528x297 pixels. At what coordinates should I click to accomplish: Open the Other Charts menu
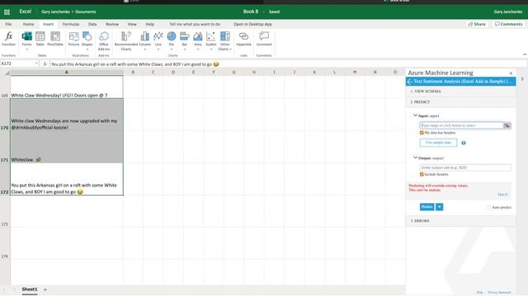click(x=224, y=40)
